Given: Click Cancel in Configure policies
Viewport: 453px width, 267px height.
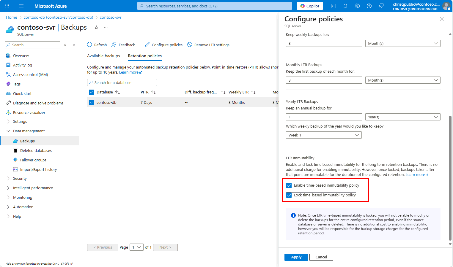Looking at the screenshot, I should coord(321,257).
